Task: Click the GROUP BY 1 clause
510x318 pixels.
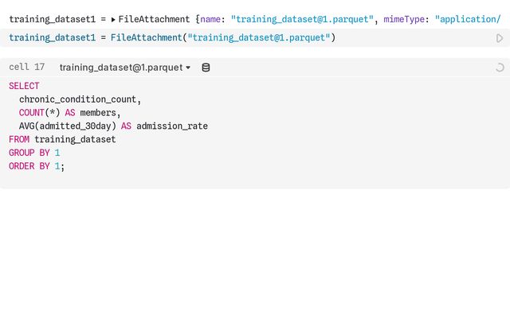Action: pos(34,153)
